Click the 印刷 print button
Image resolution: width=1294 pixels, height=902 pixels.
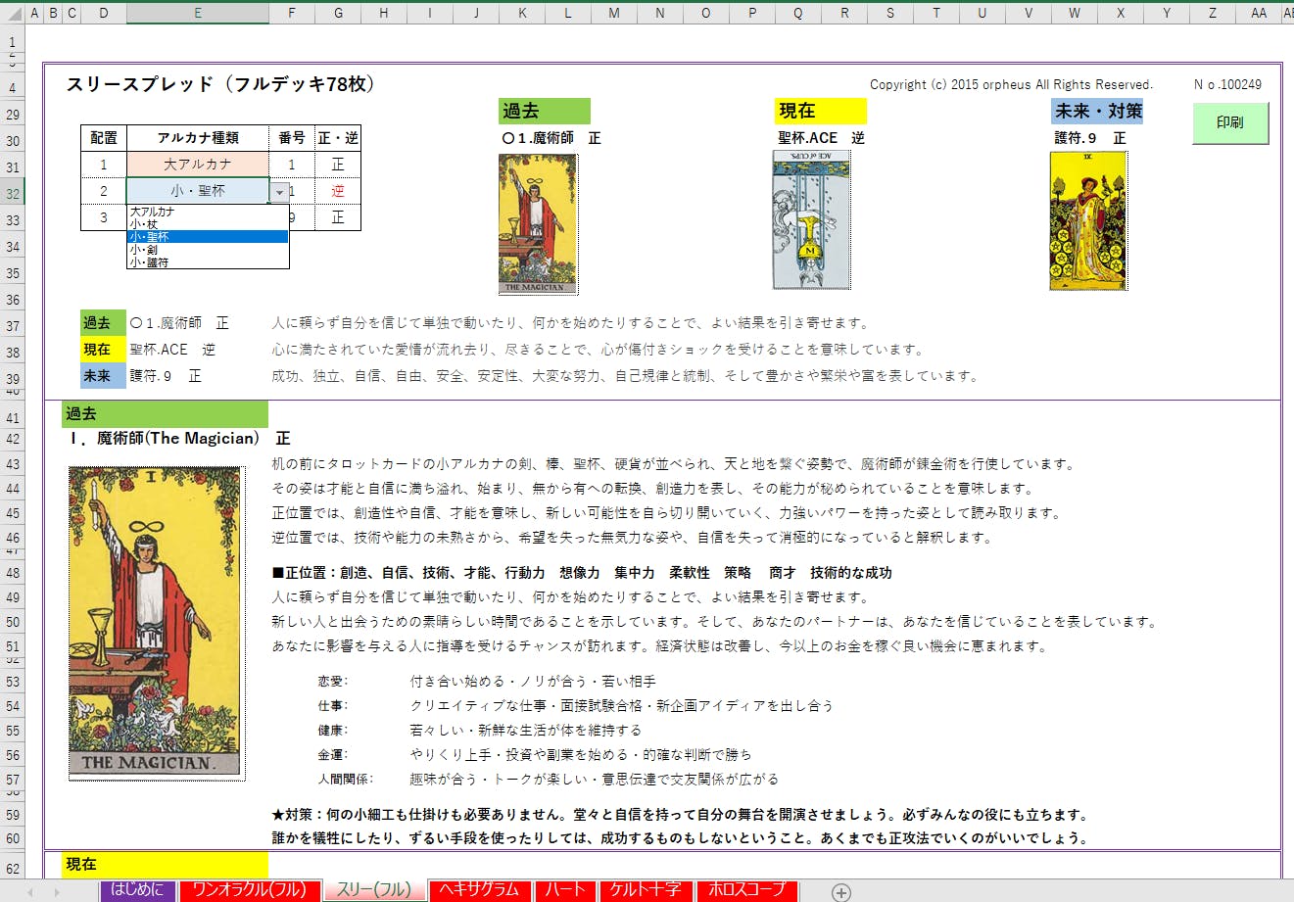pyautogui.click(x=1229, y=123)
